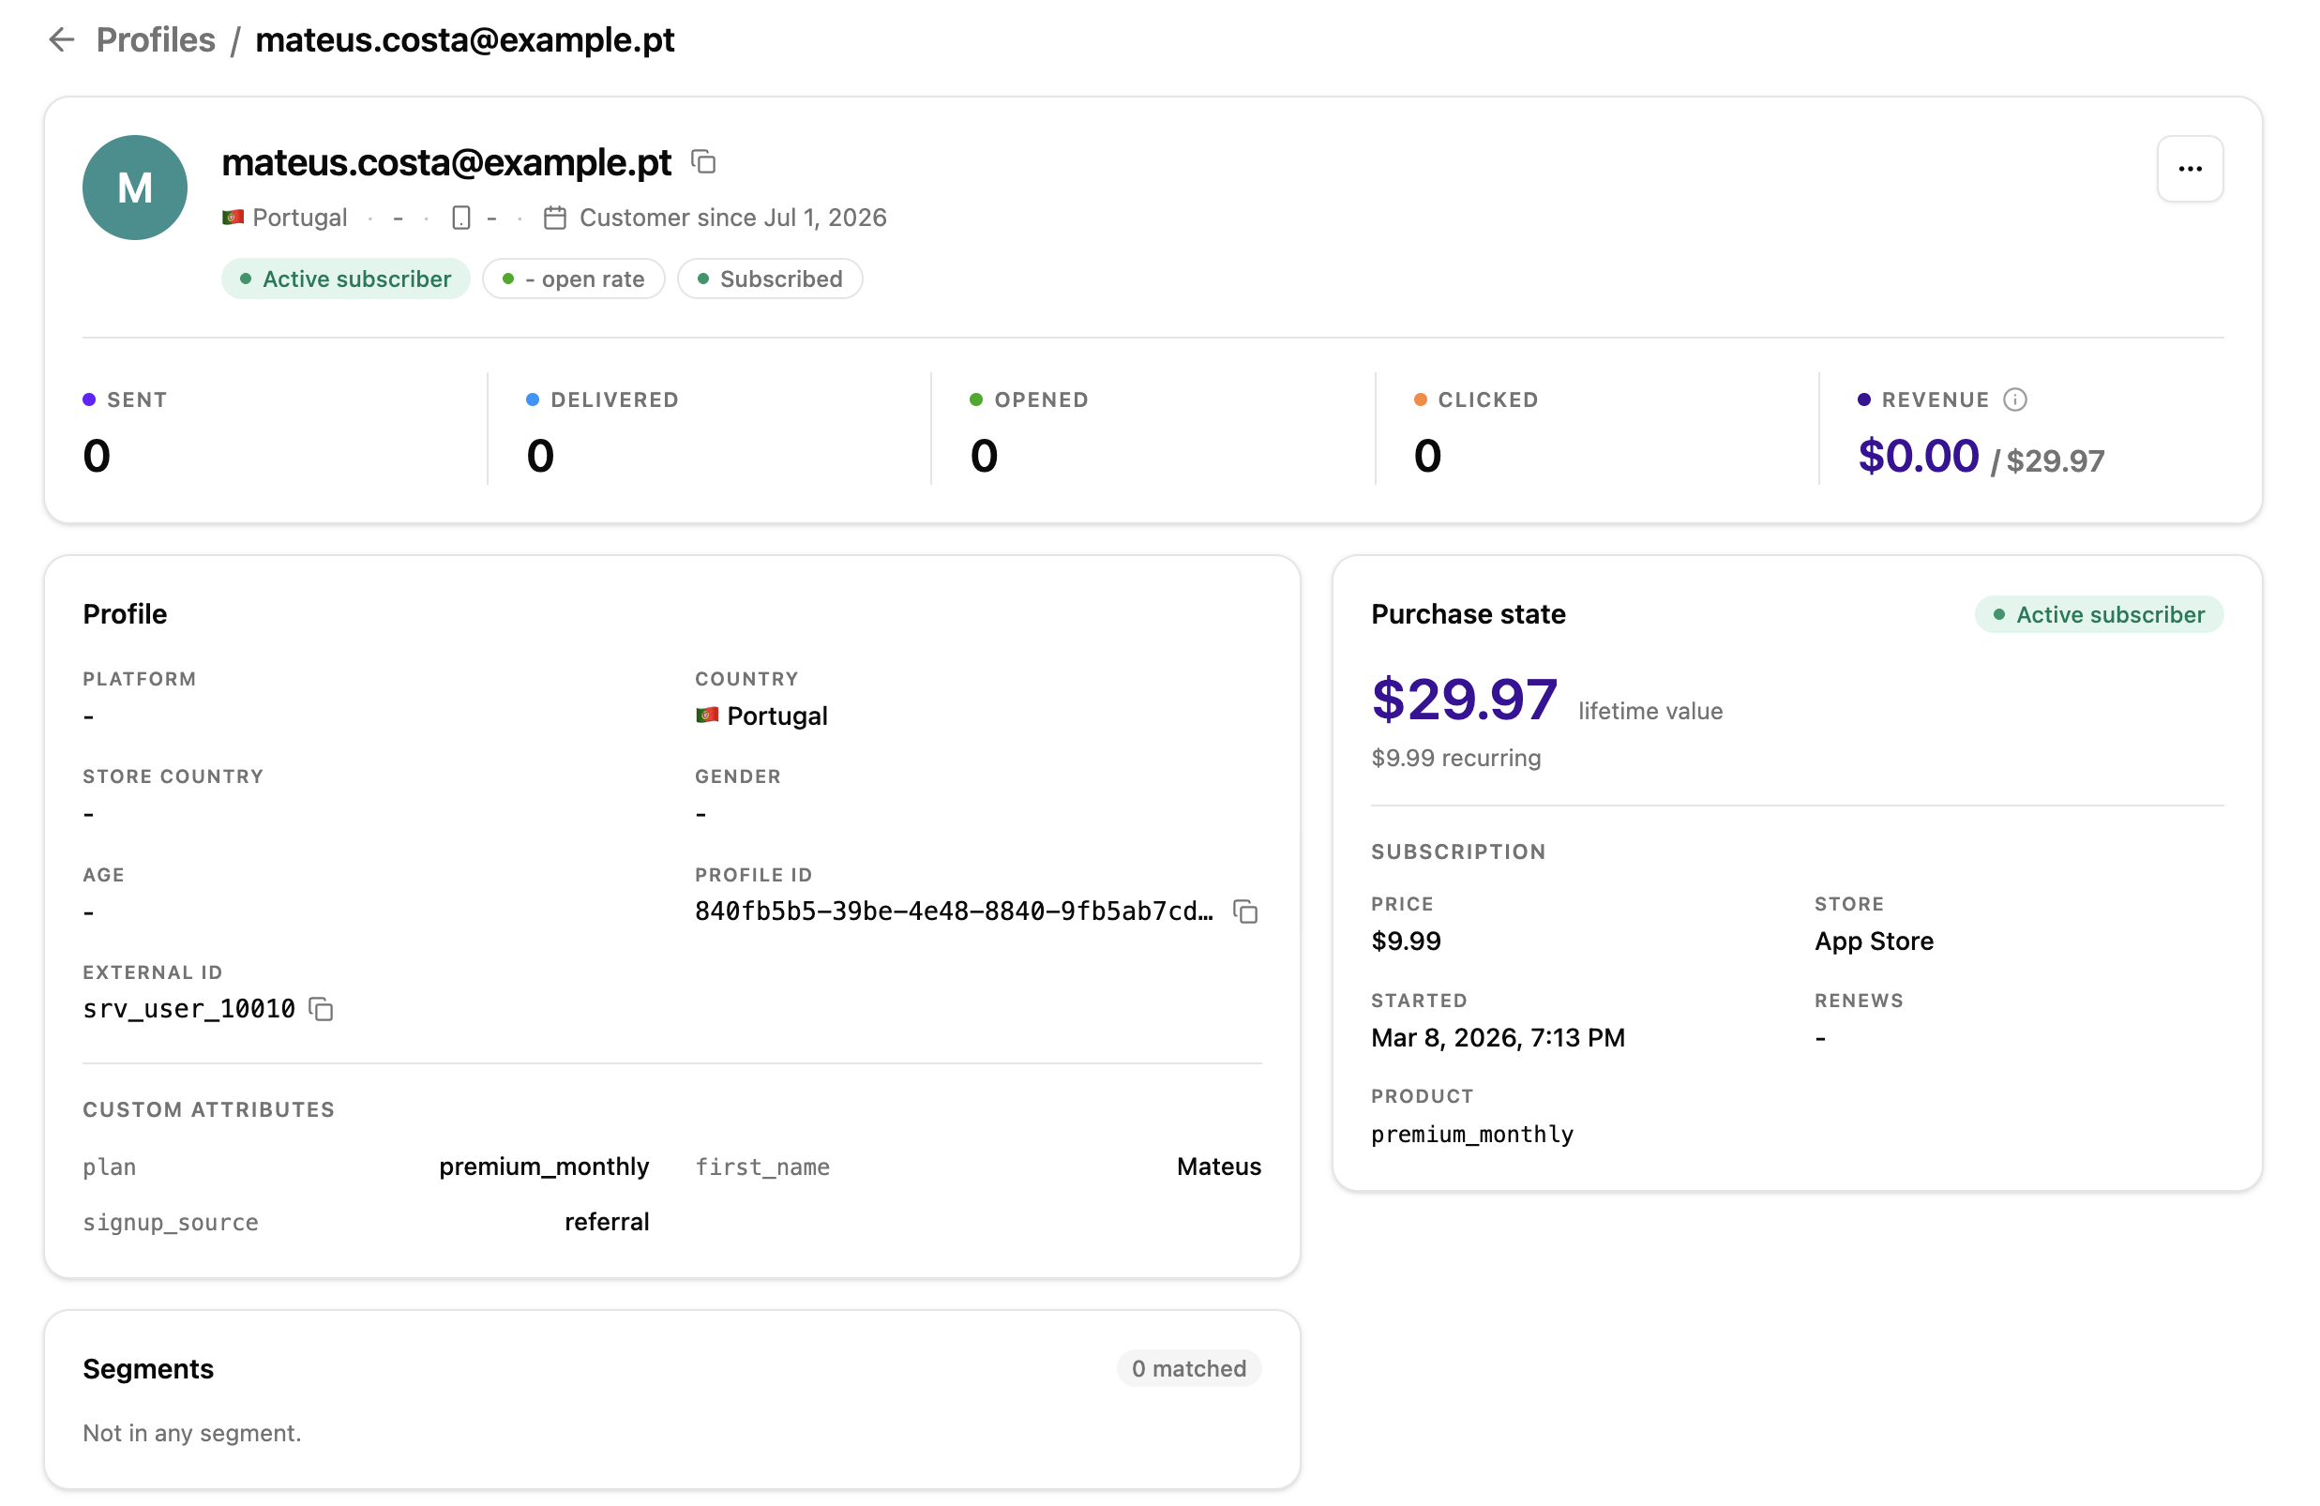This screenshot has width=2320, height=1506.
Task: Click the Not in any segment text
Action: [192, 1433]
